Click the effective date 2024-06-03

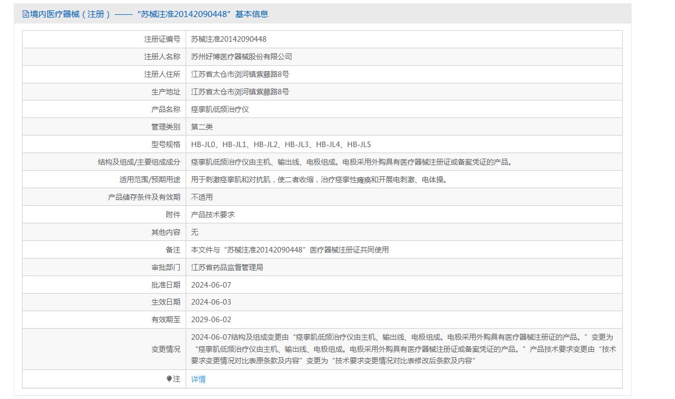click(x=211, y=302)
